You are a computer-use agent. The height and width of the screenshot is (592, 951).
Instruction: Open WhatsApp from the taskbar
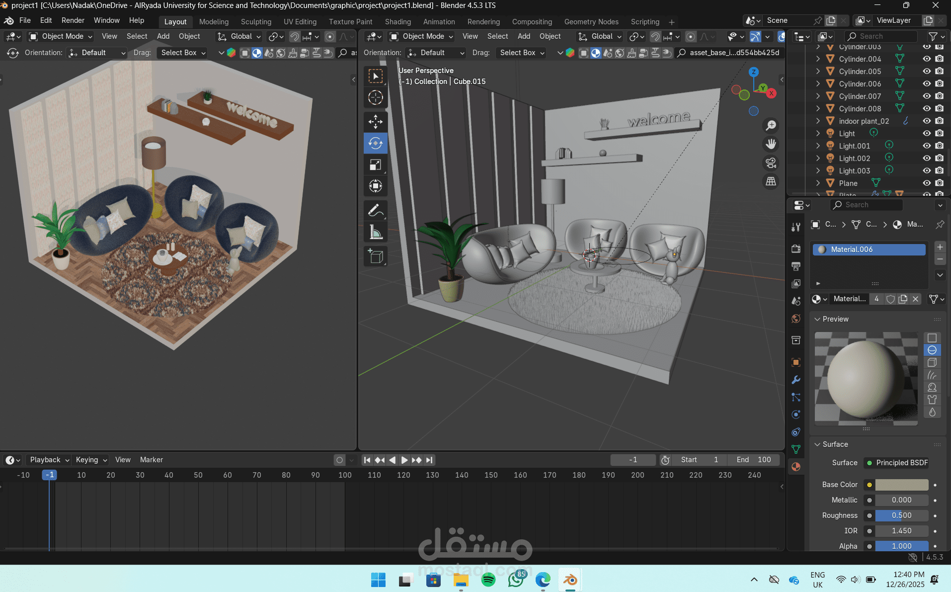[516, 580]
